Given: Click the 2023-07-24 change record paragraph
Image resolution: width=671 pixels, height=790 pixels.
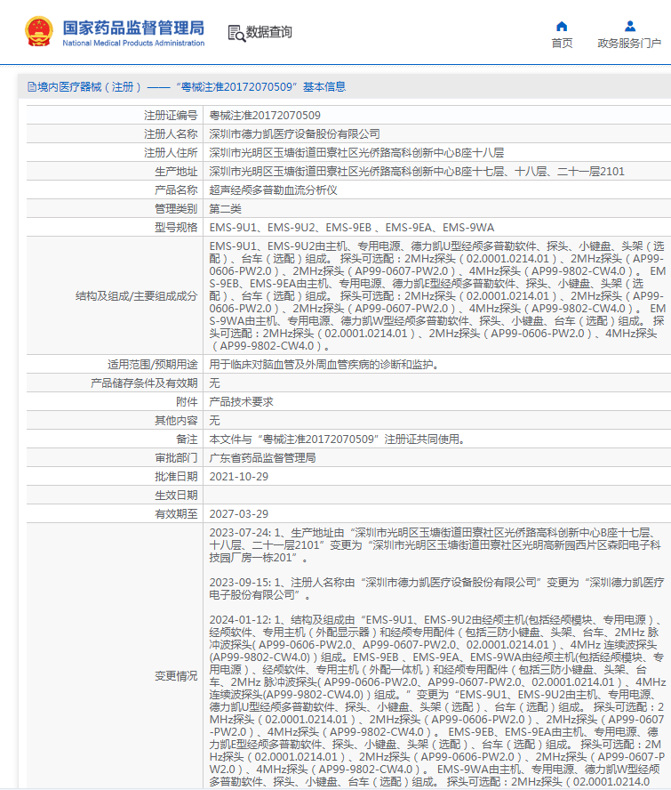Looking at the screenshot, I should coord(435,545).
